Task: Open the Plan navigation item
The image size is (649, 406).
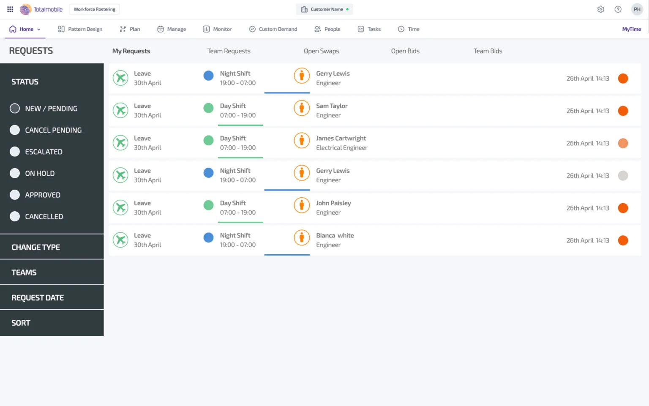Action: click(x=130, y=29)
